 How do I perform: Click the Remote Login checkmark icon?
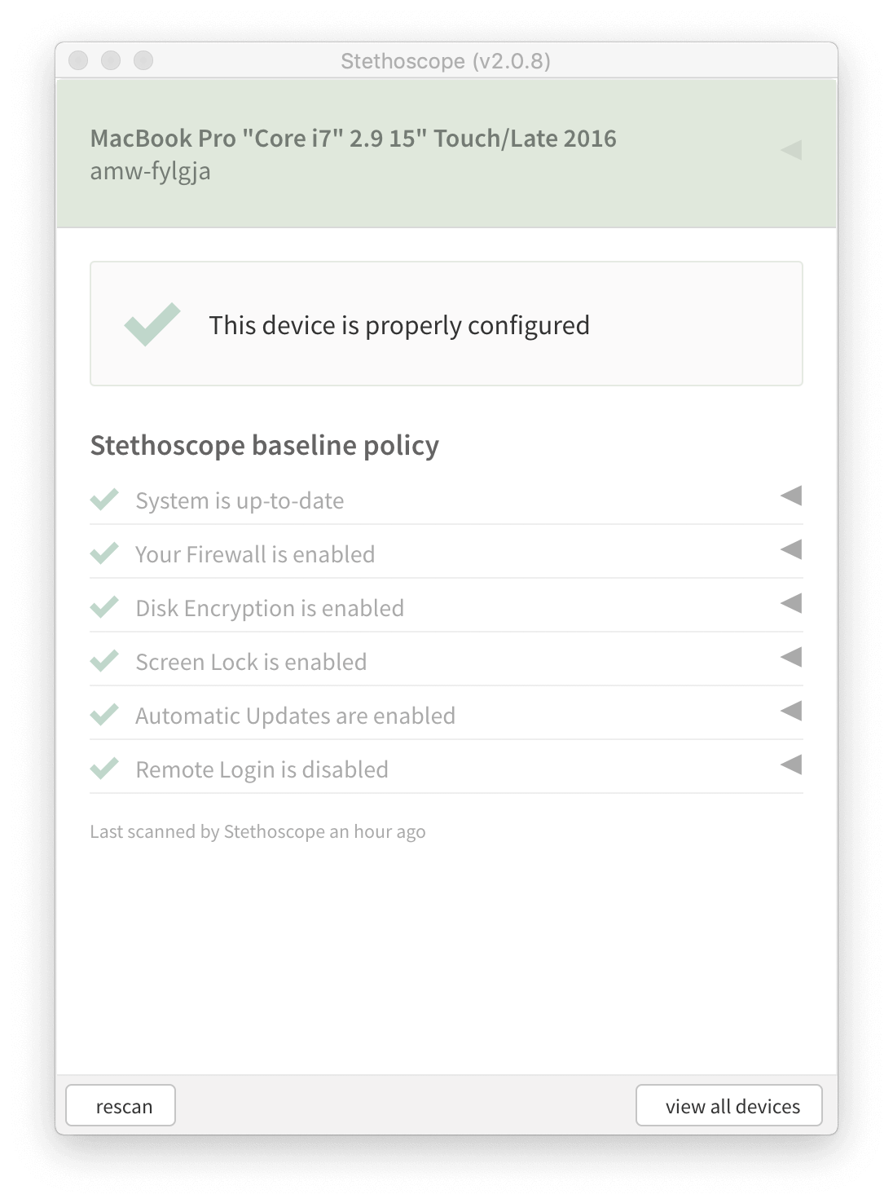click(104, 769)
